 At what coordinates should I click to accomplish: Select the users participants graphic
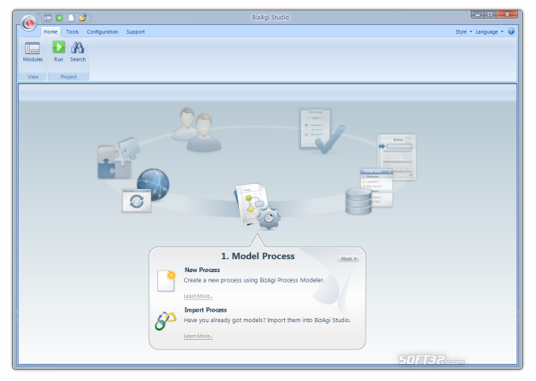[196, 129]
